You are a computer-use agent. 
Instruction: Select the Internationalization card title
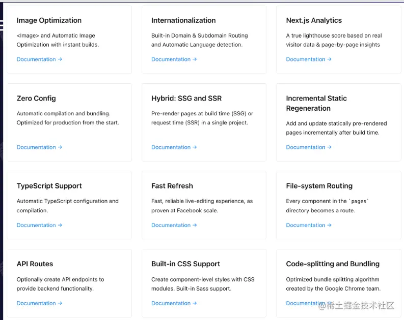(183, 20)
